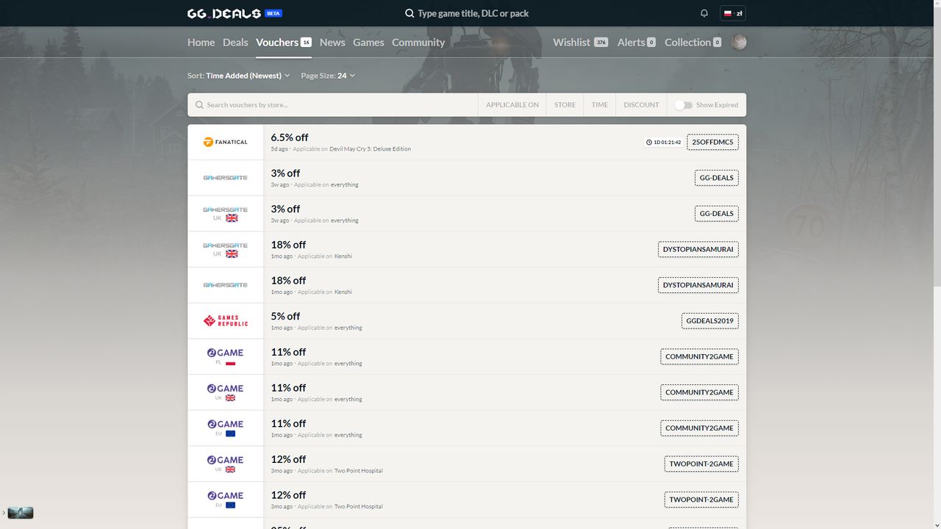Image resolution: width=941 pixels, height=529 pixels.
Task: Open the Deals tab
Action: coord(235,42)
